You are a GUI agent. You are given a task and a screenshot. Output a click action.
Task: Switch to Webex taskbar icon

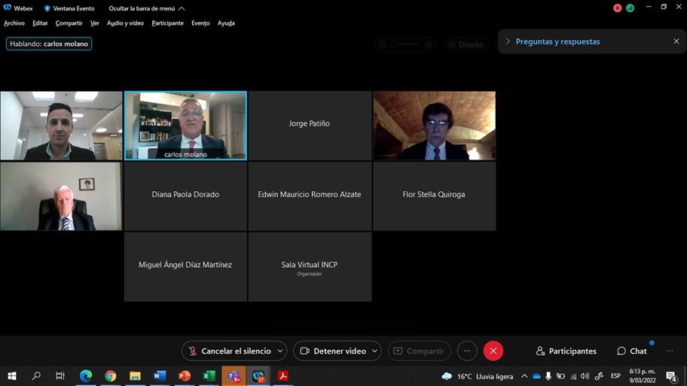click(258, 376)
